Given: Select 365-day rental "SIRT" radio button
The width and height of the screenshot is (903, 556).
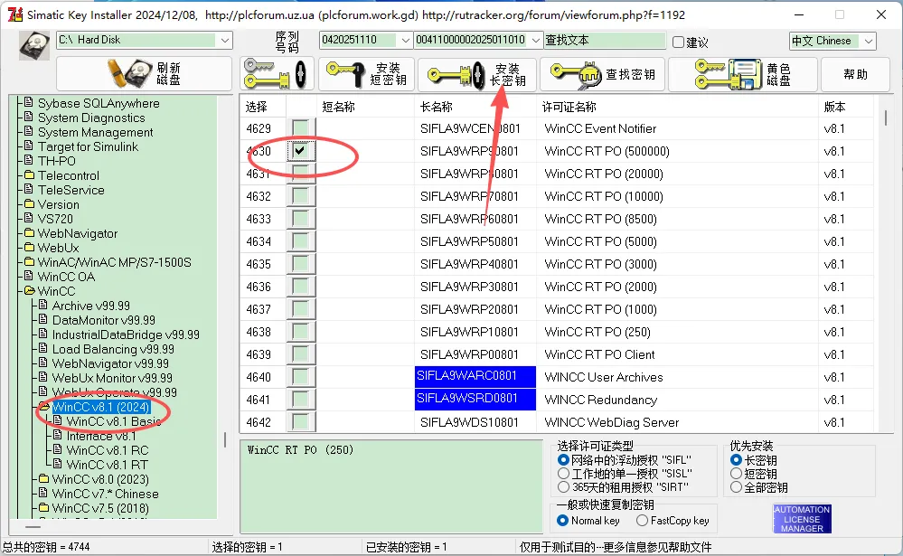Looking at the screenshot, I should (563, 487).
